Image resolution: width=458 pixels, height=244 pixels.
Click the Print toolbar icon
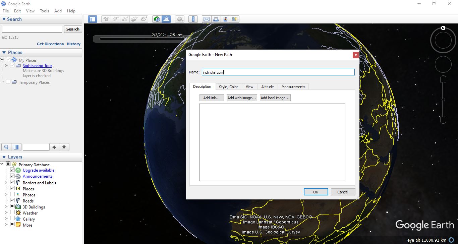[x=216, y=19]
